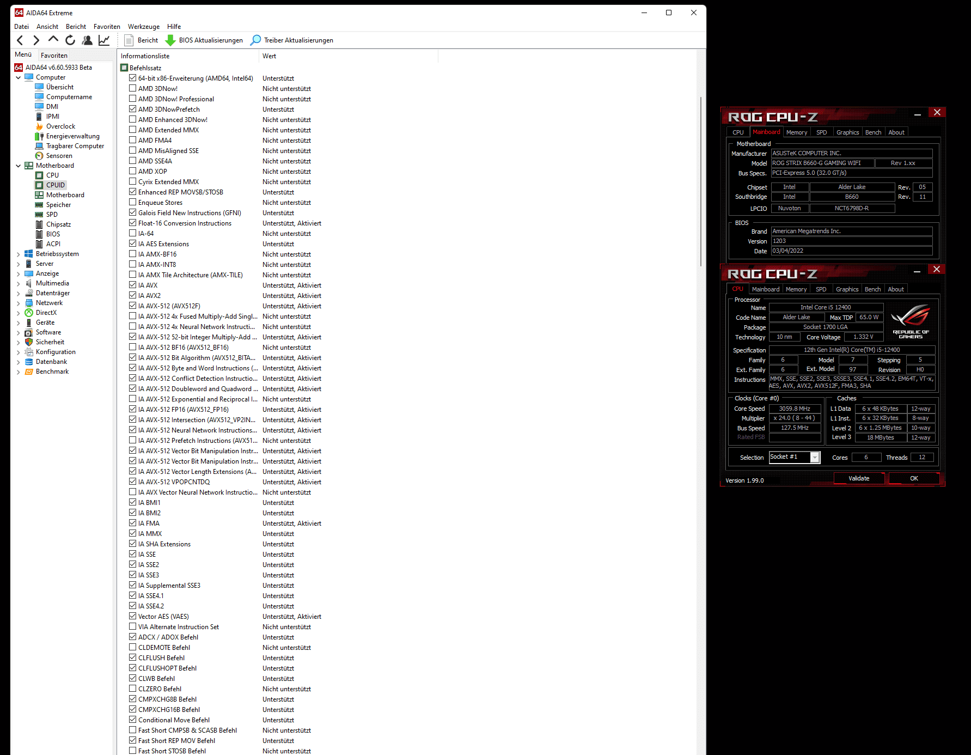
Task: Select the Chipsatz icon in tree
Action: (x=39, y=224)
